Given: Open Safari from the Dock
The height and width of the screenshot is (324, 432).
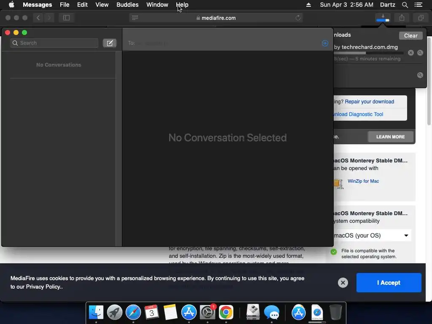Looking at the screenshot, I should (133, 312).
